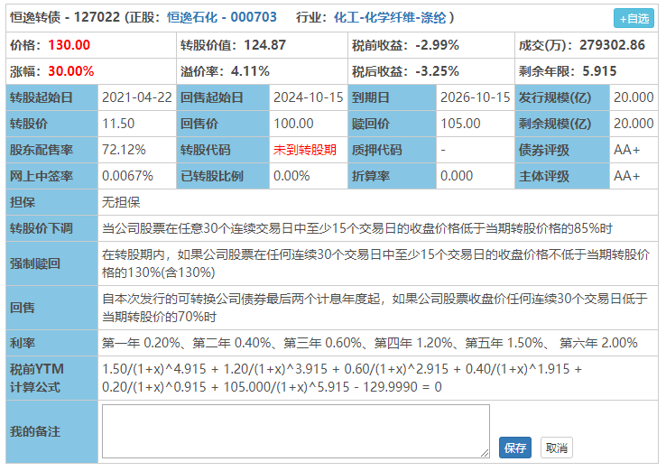This screenshot has width=666, height=471.
Task: Select the 税前收益 value -2.99%
Action: pos(437,45)
